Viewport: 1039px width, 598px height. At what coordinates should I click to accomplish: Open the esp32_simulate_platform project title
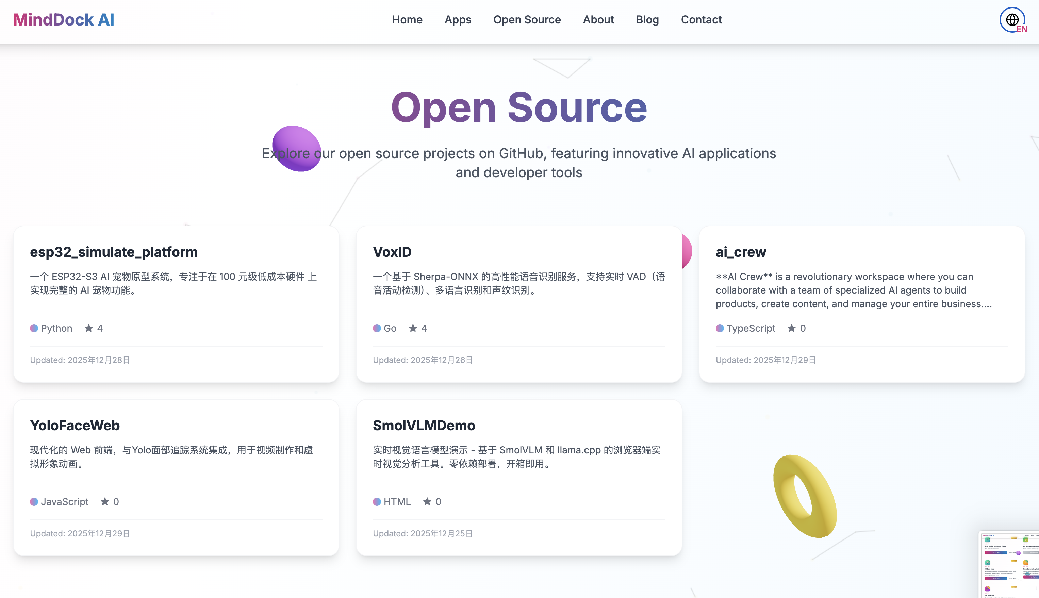[x=114, y=252]
